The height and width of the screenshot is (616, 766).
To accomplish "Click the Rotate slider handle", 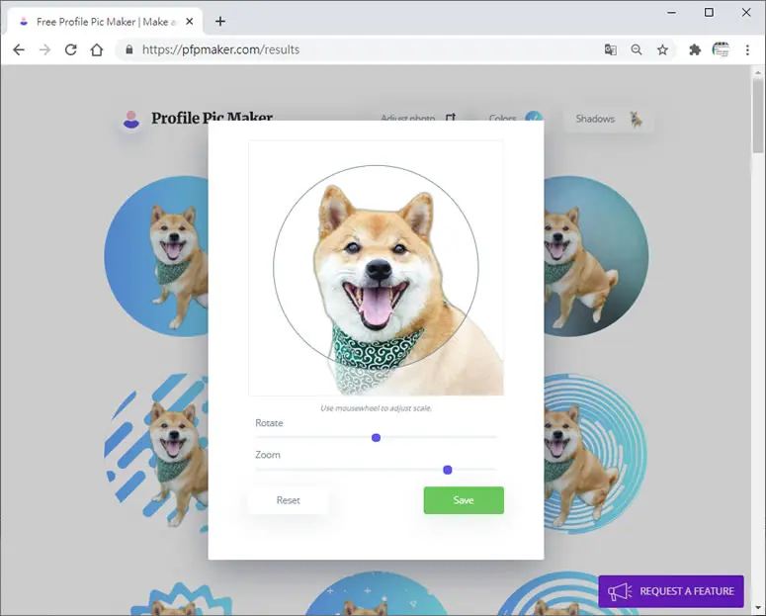I will point(376,438).
